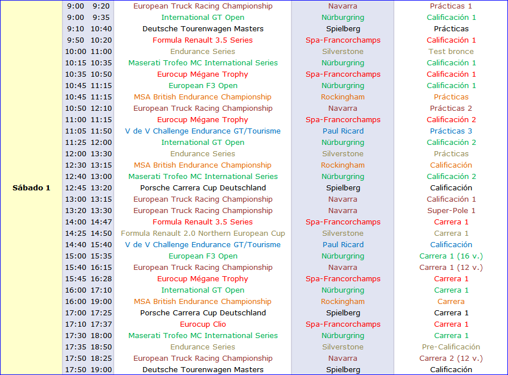Select 'Endurance Series' in 10:00 row
The height and width of the screenshot is (375, 508).
point(203,52)
